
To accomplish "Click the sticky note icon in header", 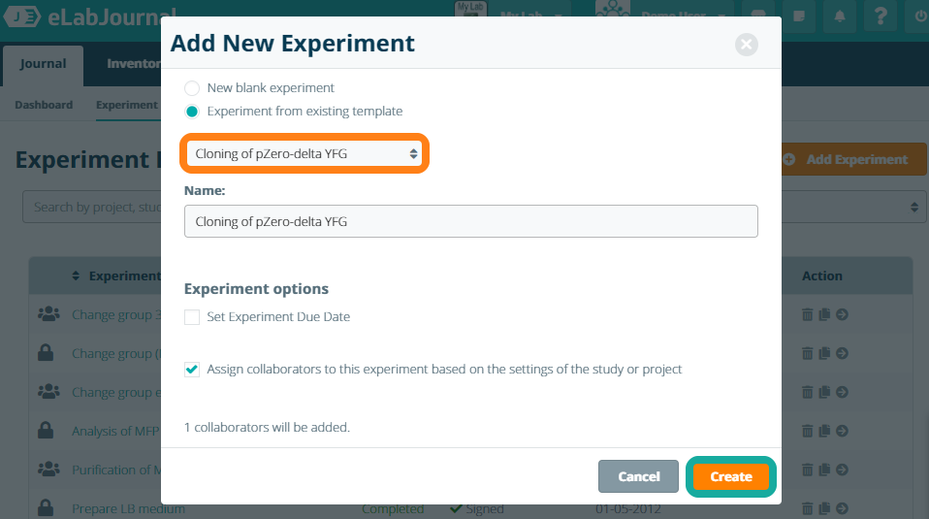I will coord(799,16).
